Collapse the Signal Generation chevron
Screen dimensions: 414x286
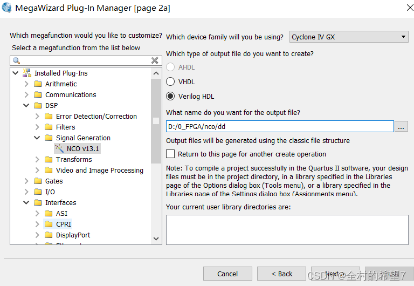(37, 138)
